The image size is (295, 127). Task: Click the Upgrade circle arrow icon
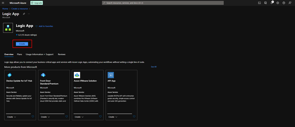(x=32, y=3)
